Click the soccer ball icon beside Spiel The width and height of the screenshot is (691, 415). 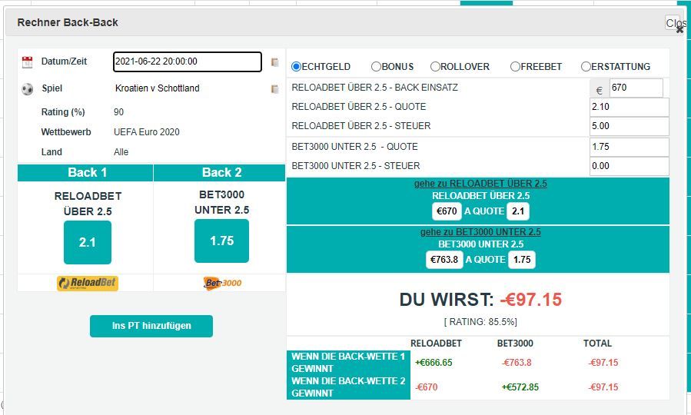point(28,89)
